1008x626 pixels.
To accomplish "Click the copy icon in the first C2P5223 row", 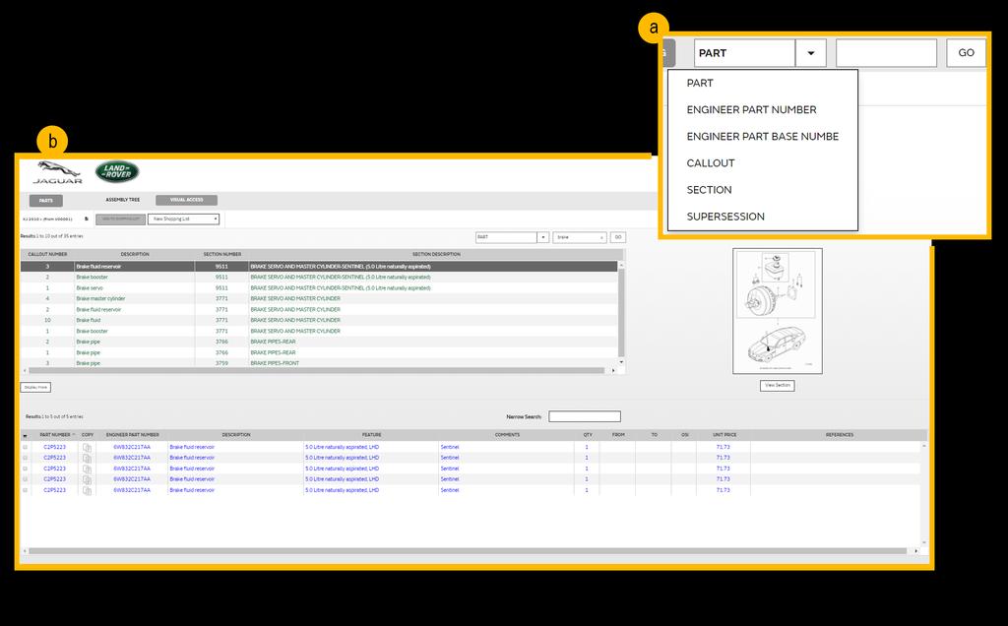I will tap(87, 447).
